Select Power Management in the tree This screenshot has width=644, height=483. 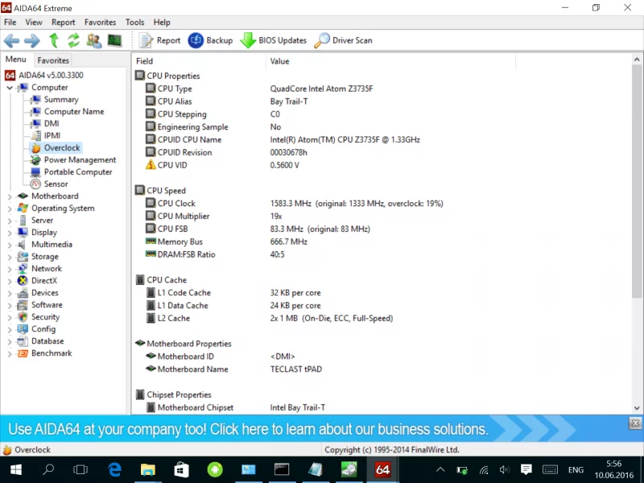point(80,160)
